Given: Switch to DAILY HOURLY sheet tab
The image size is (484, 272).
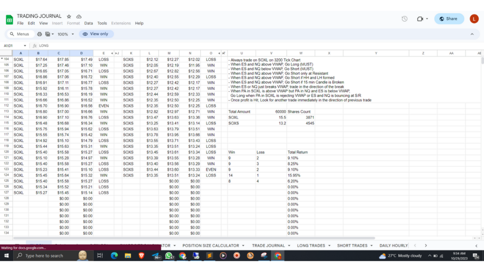Looking at the screenshot, I should click(x=393, y=246).
